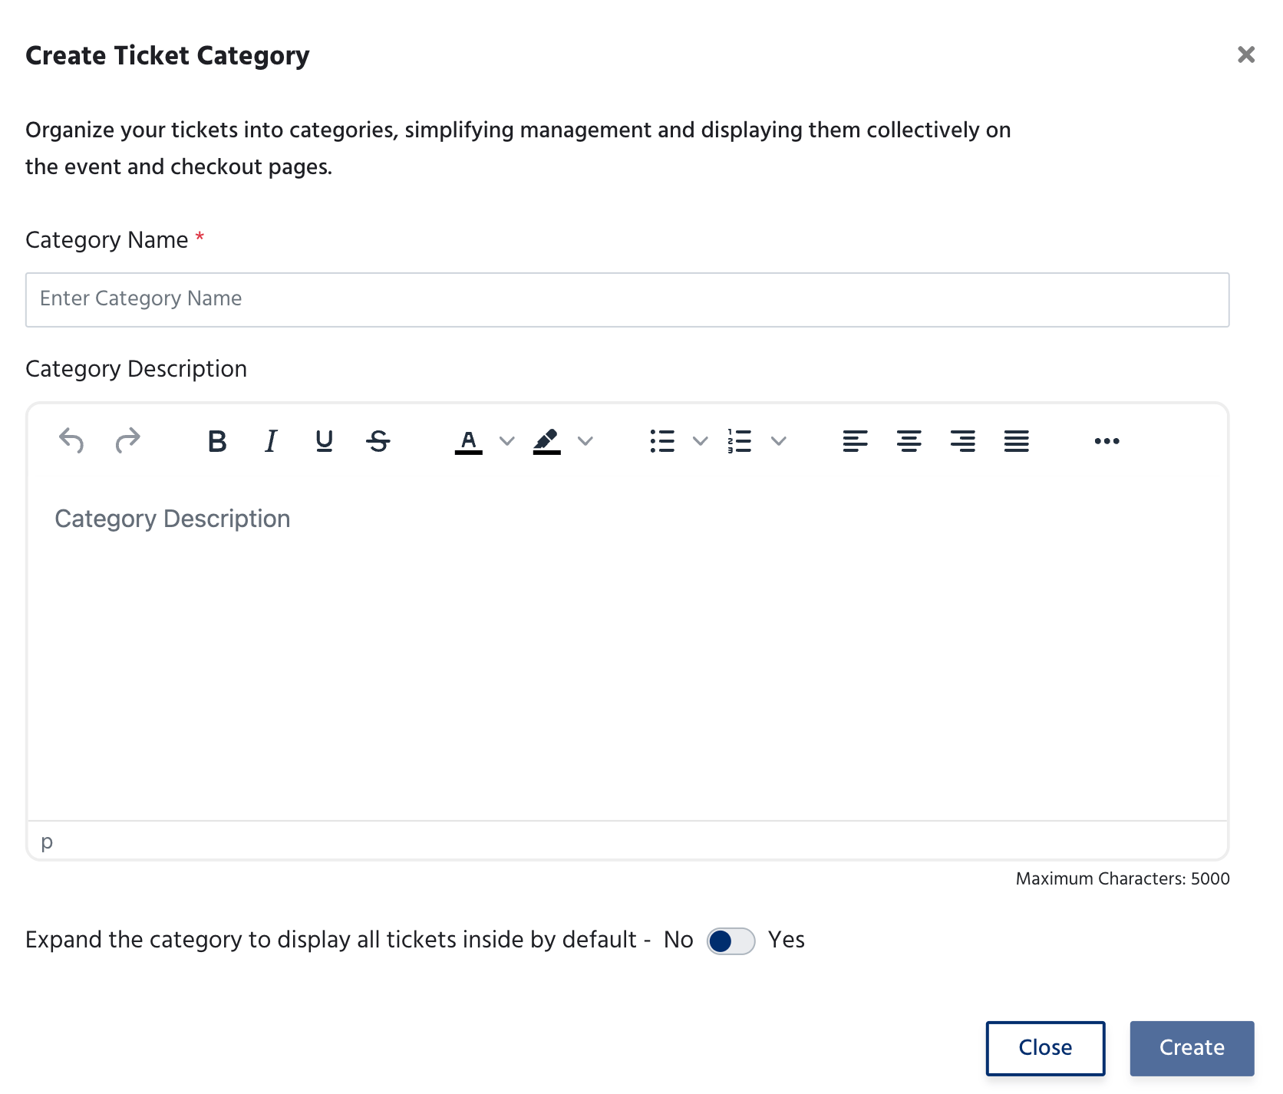Click the redo arrow icon
The height and width of the screenshot is (1094, 1283).
point(127,441)
